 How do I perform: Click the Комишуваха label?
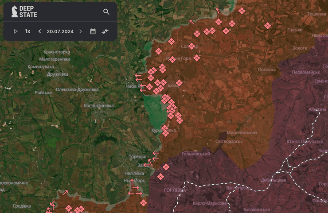41,67
